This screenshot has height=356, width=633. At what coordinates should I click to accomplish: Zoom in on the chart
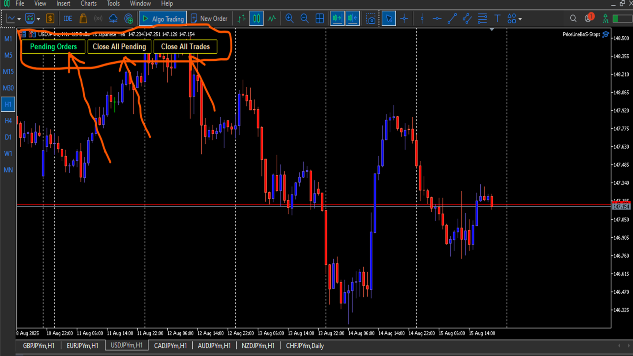click(289, 19)
